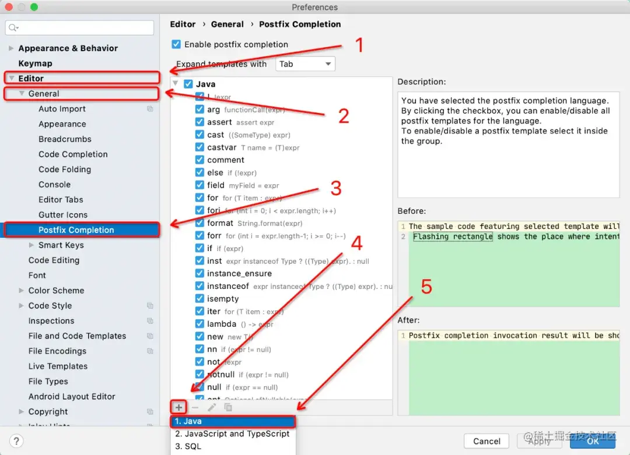Collapse the General subsection arrow
The image size is (630, 455).
(x=22, y=93)
